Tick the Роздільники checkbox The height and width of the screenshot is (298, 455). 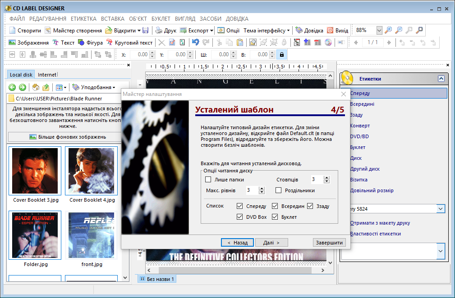click(x=278, y=190)
